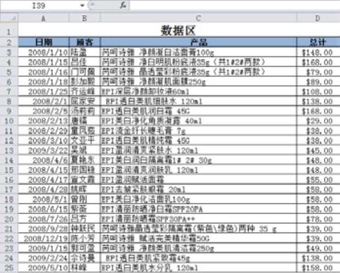Select row header 3

[x=9, y=52]
